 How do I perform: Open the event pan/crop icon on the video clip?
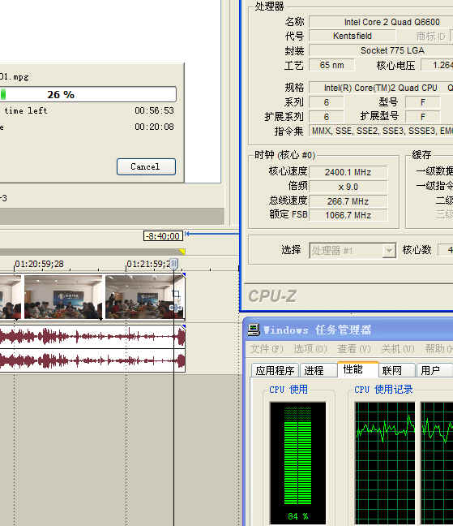tap(177, 294)
